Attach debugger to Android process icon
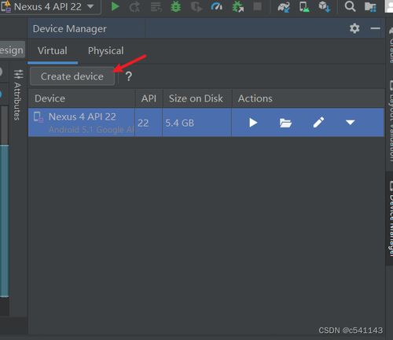The width and height of the screenshot is (393, 340). tap(238, 6)
